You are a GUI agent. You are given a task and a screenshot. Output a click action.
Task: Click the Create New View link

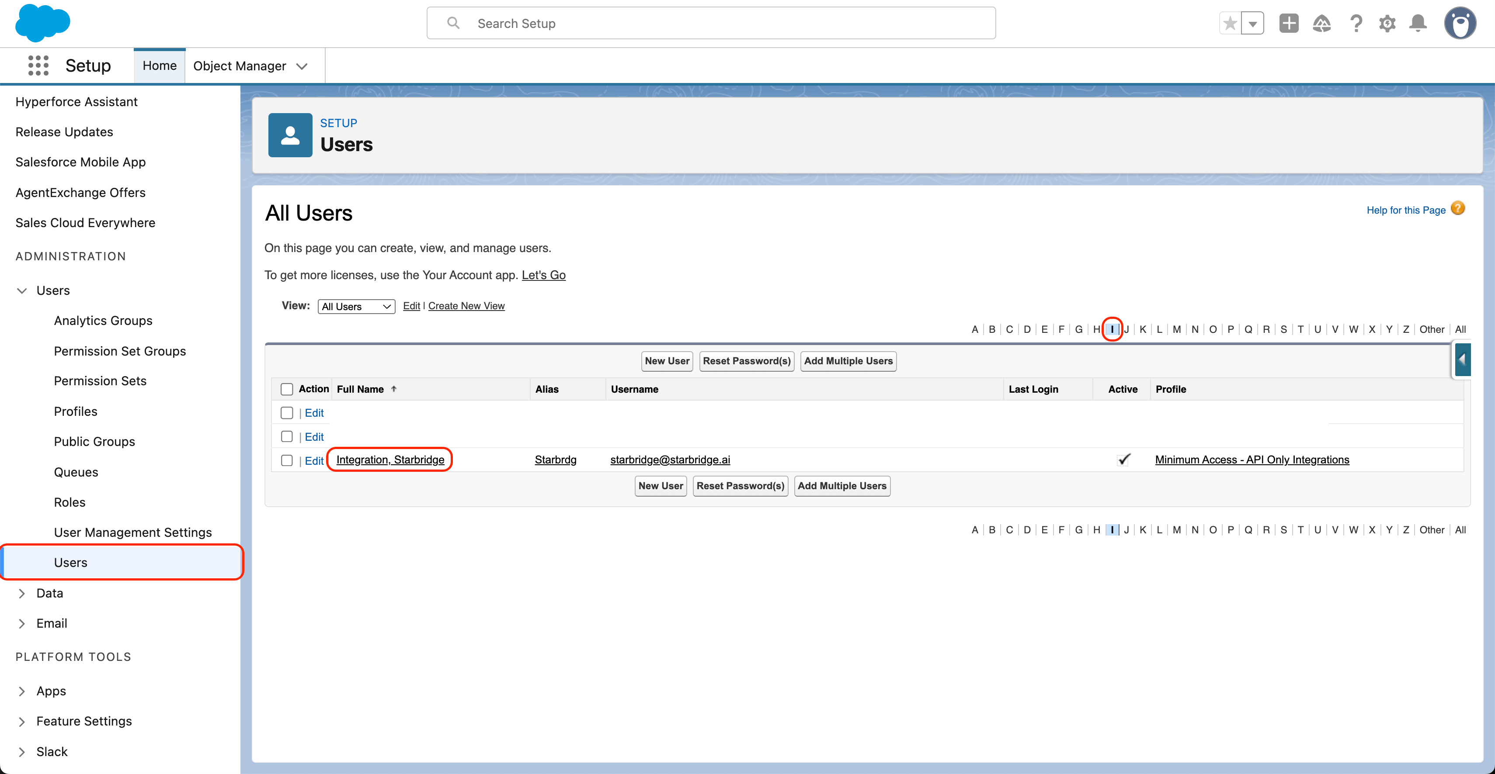(x=466, y=306)
